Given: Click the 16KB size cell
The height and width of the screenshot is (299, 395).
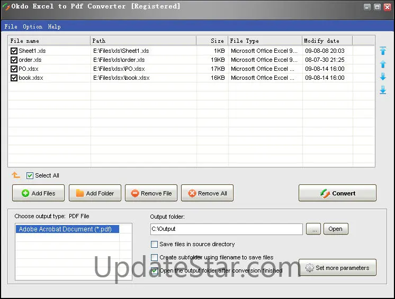Looking at the screenshot, I should click(x=218, y=78).
